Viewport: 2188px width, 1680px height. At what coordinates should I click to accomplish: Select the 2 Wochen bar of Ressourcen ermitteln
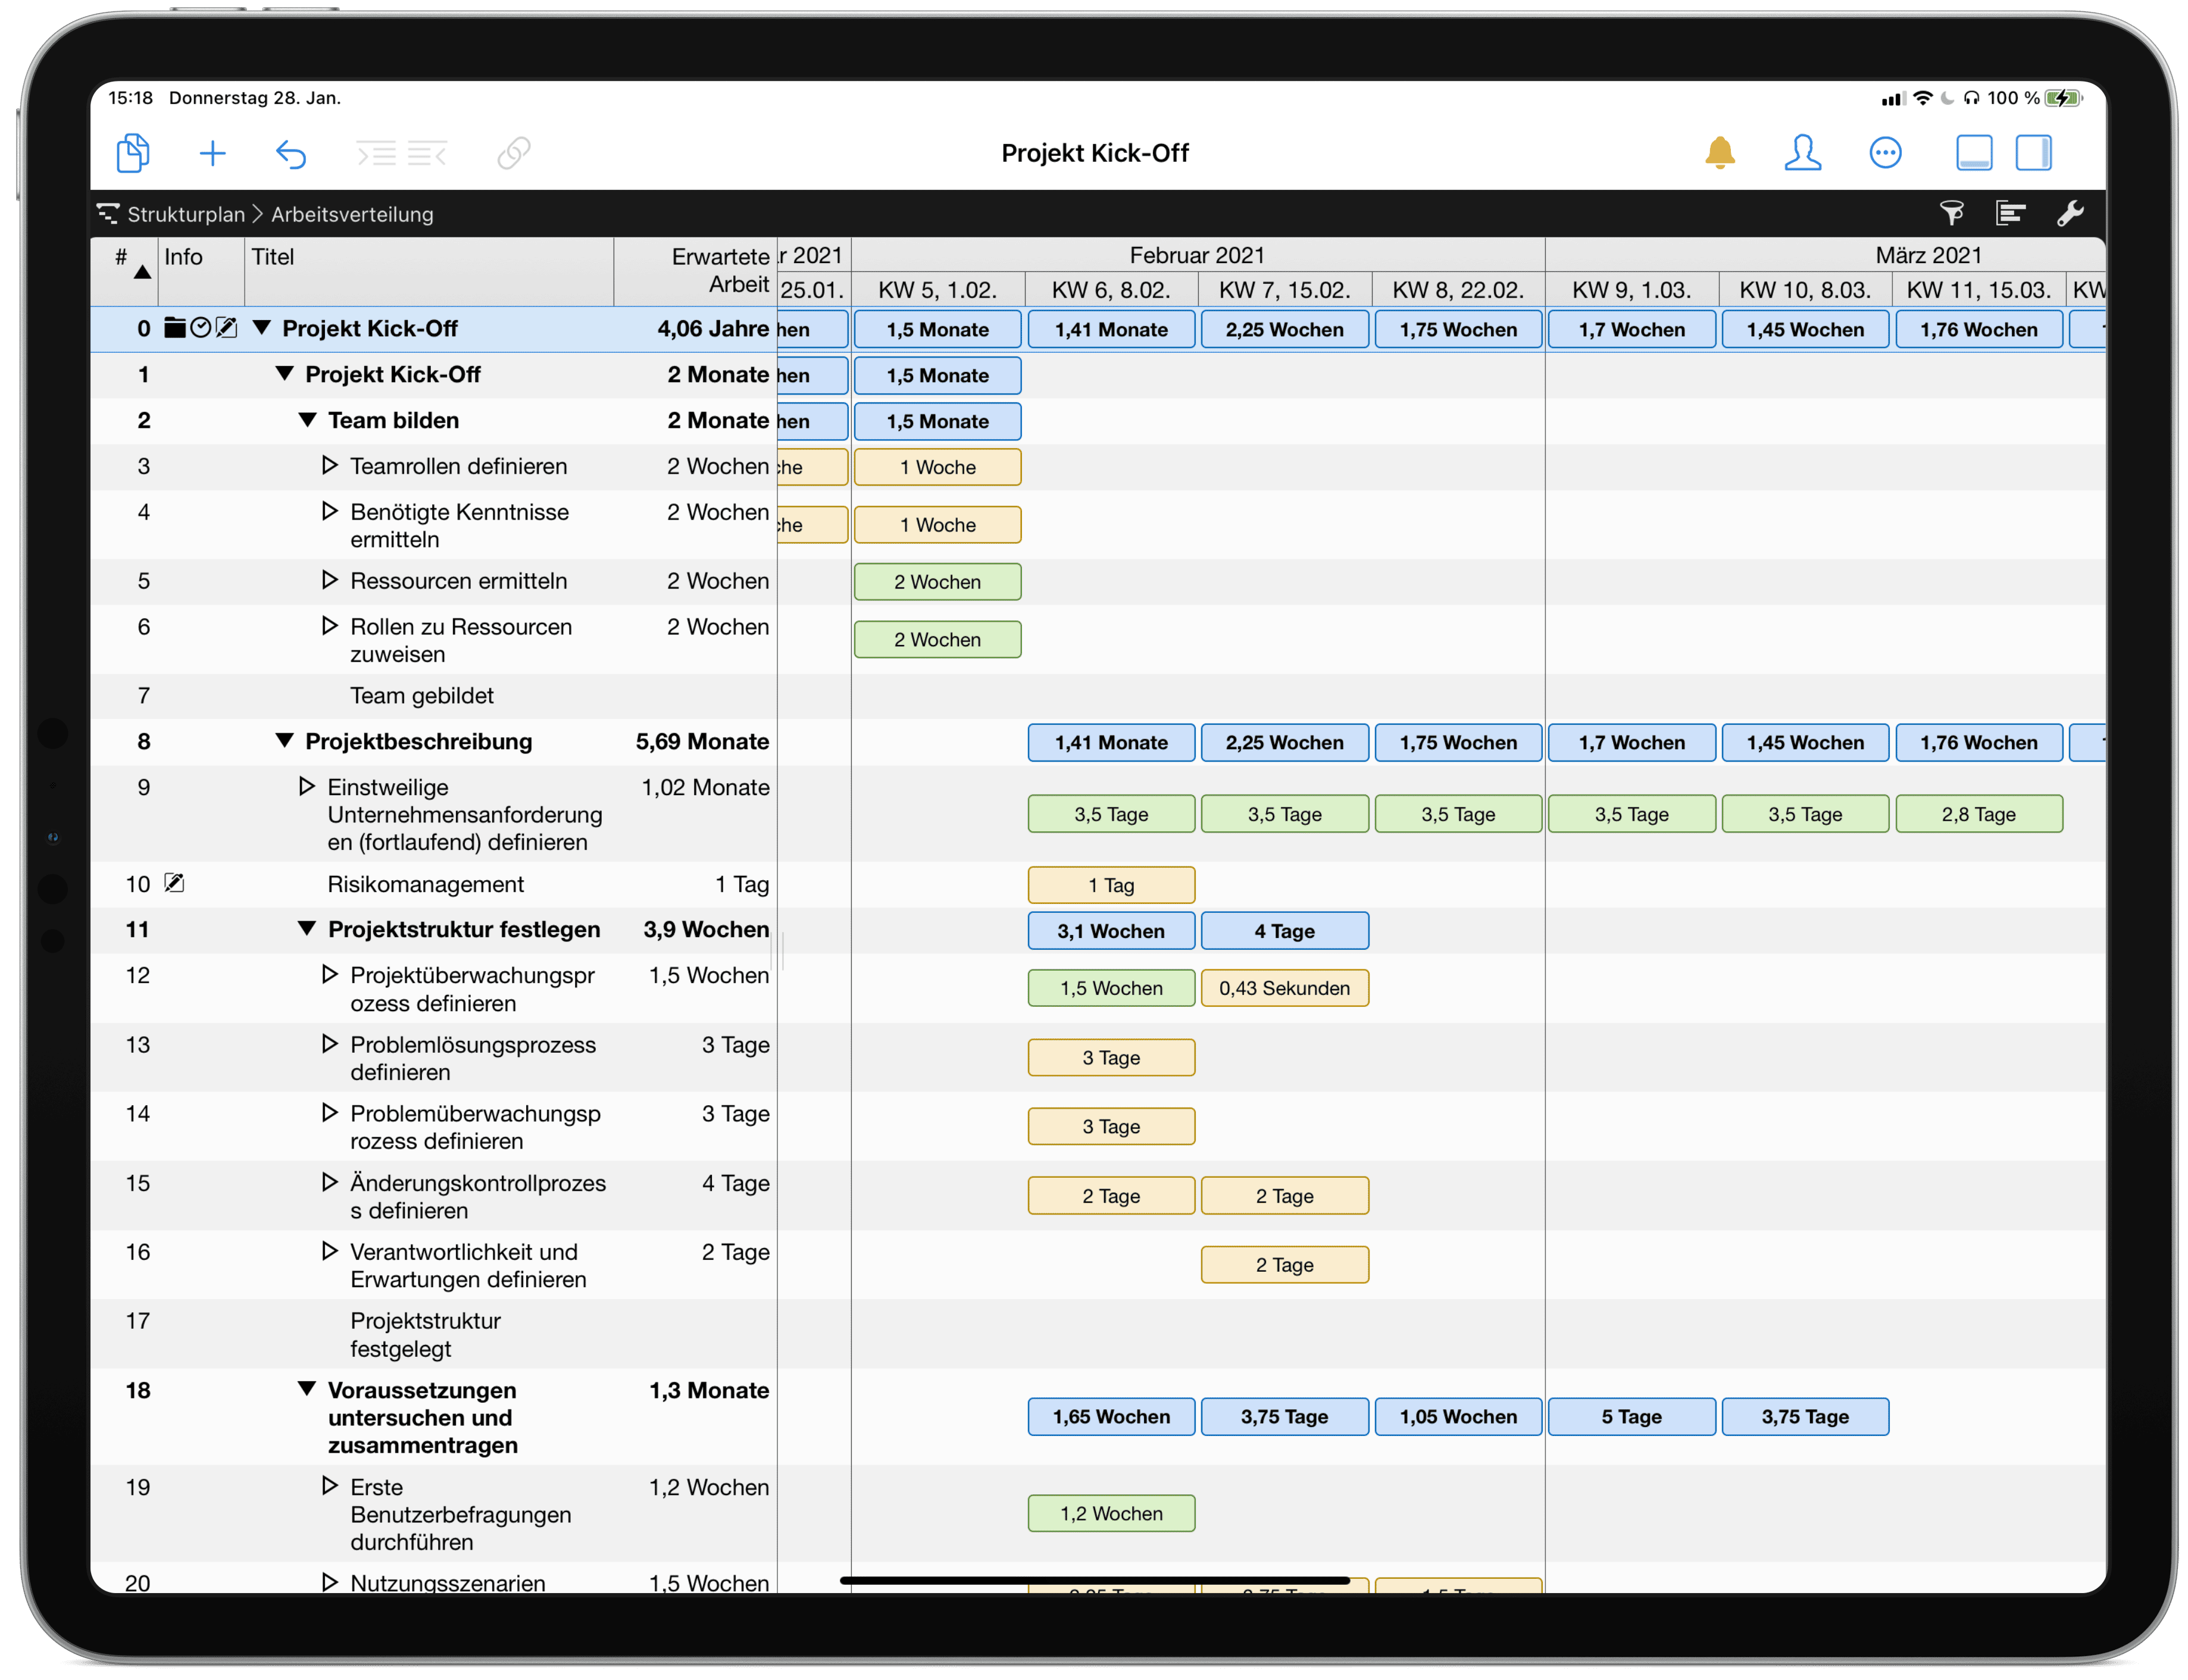[x=937, y=581]
